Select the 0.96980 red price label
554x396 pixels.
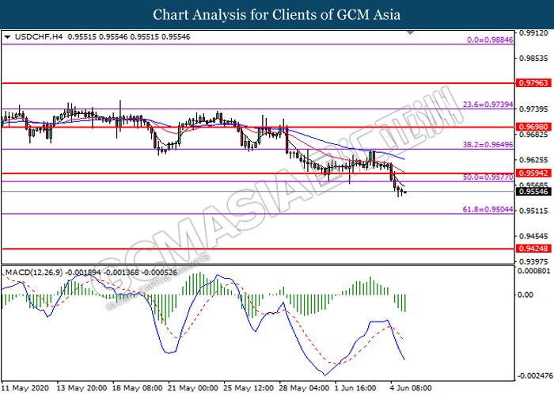tap(533, 127)
